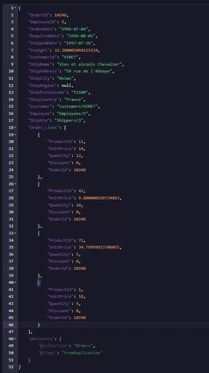Click the highlighted opening brace on line 40
The height and width of the screenshot is (373, 209).
[39, 283]
